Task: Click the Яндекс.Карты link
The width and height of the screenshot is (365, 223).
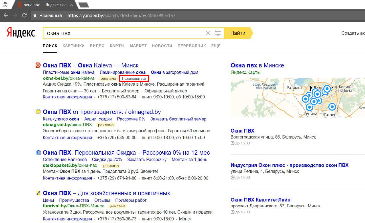Action: (x=246, y=72)
